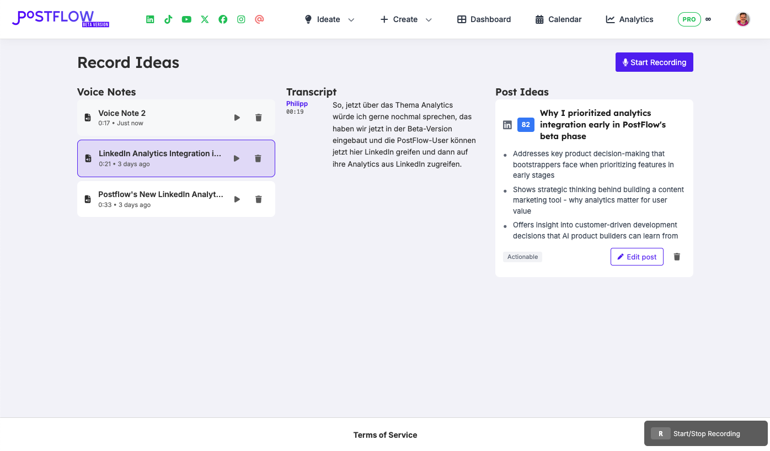Click the PRO plan badge
Viewport: 770px width, 451px height.
coord(689,19)
